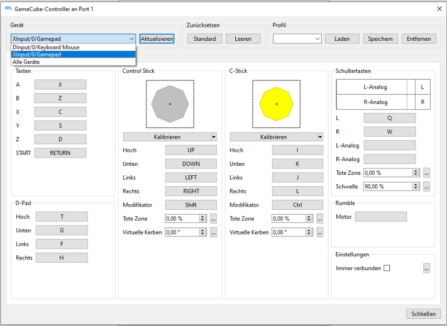The image size is (447, 326).
Task: Assign empty L-Analog mapping button
Action: [390, 145]
